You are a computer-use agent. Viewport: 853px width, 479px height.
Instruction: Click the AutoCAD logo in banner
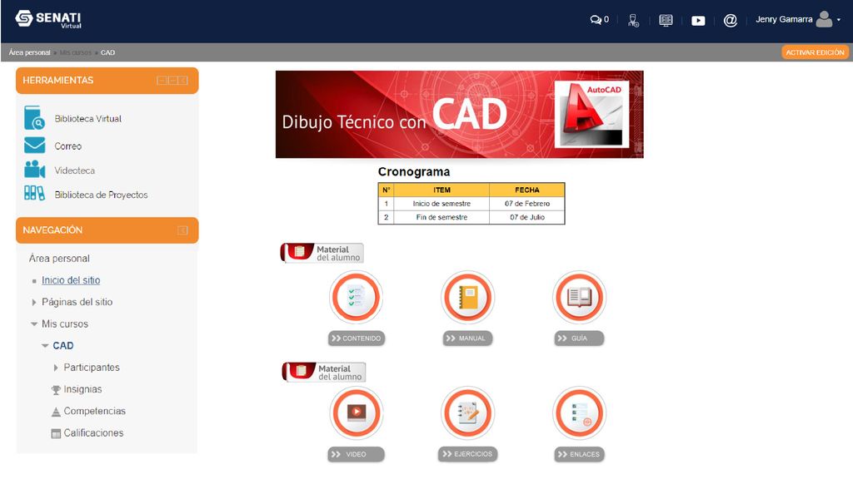[591, 114]
